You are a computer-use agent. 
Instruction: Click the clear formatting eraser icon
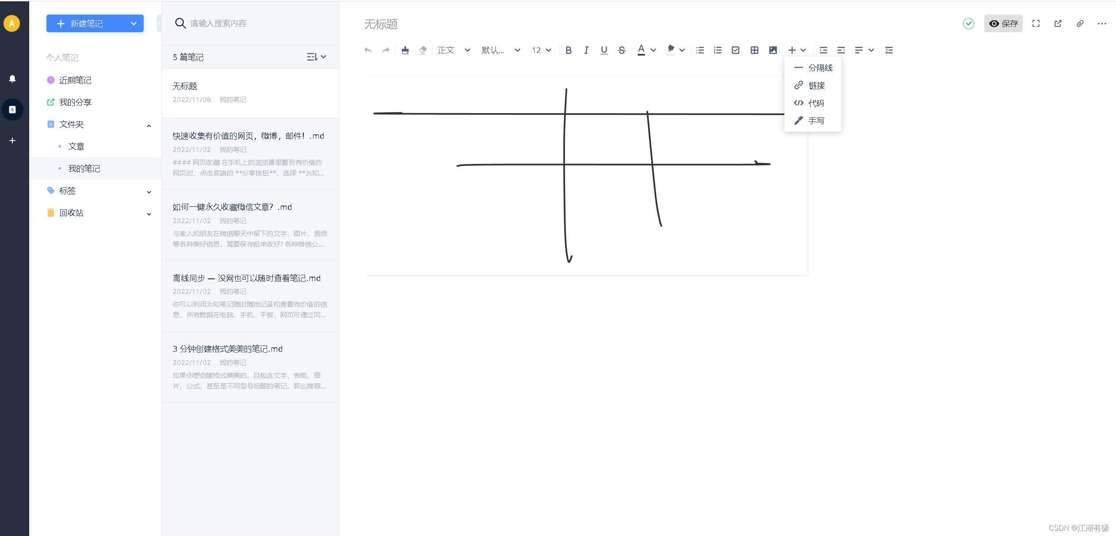[423, 50]
